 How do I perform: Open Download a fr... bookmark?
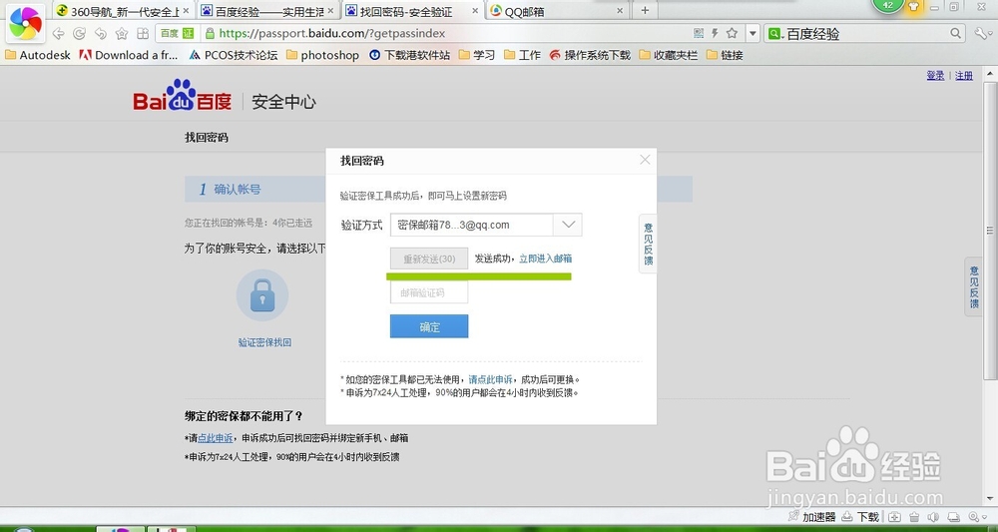(x=129, y=55)
